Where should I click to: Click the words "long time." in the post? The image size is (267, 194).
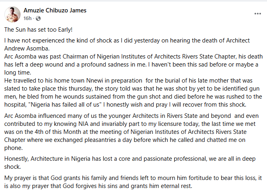(16, 72)
